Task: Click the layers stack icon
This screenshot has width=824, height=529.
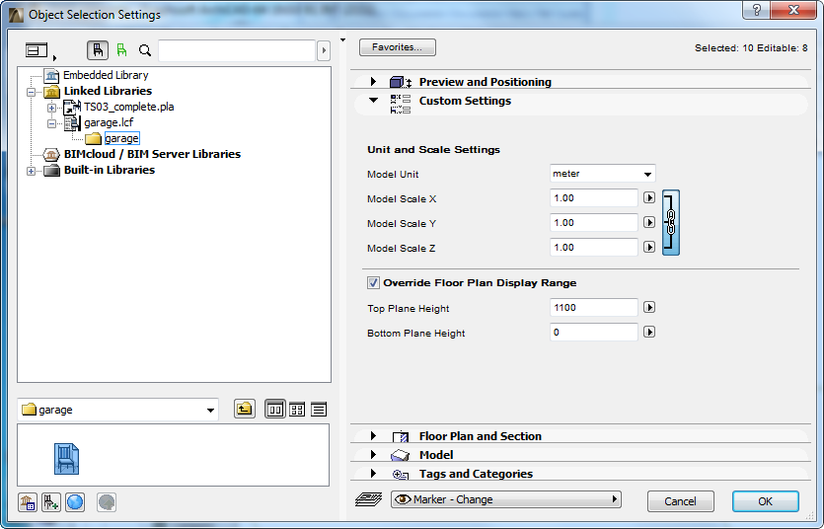Action: click(x=369, y=499)
